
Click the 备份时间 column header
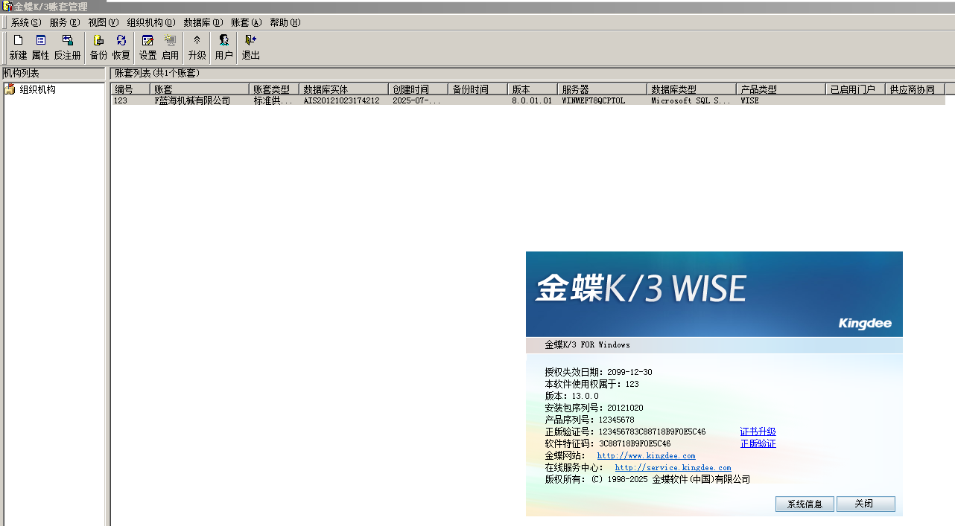477,89
